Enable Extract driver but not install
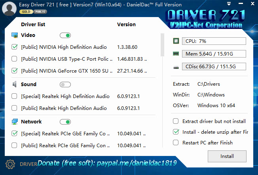 [176, 121]
